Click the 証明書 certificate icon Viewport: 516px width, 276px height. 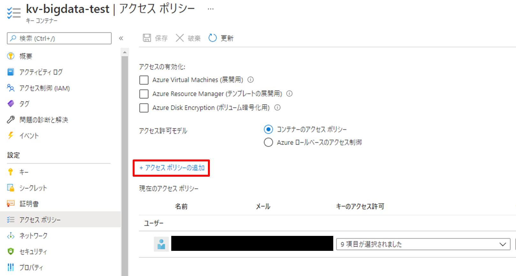pos(11,204)
